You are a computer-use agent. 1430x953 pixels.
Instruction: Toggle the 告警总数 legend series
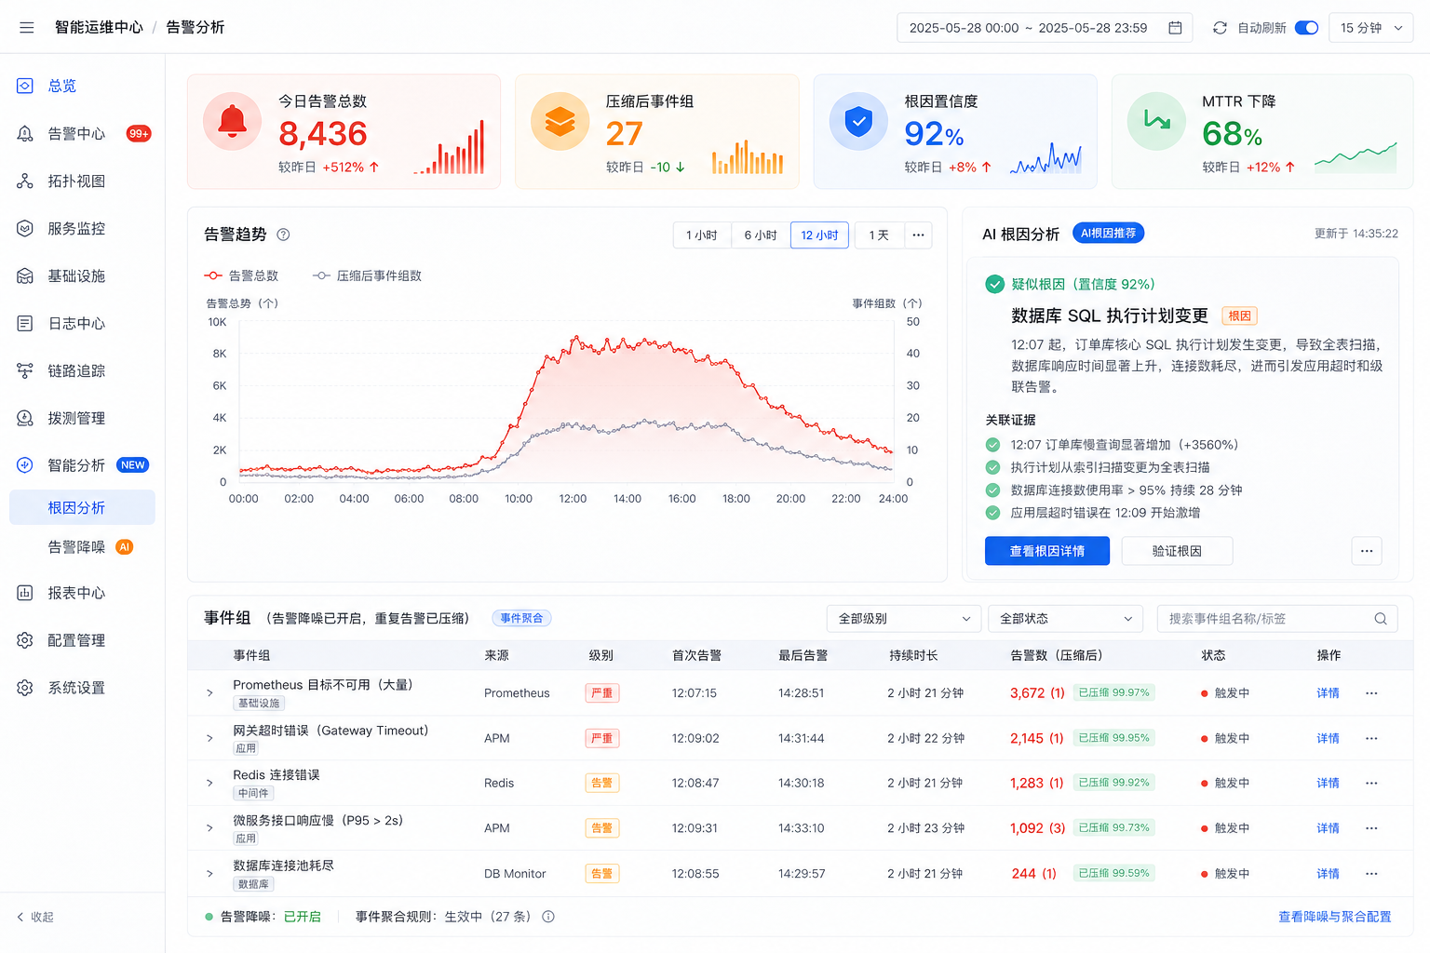(x=241, y=275)
